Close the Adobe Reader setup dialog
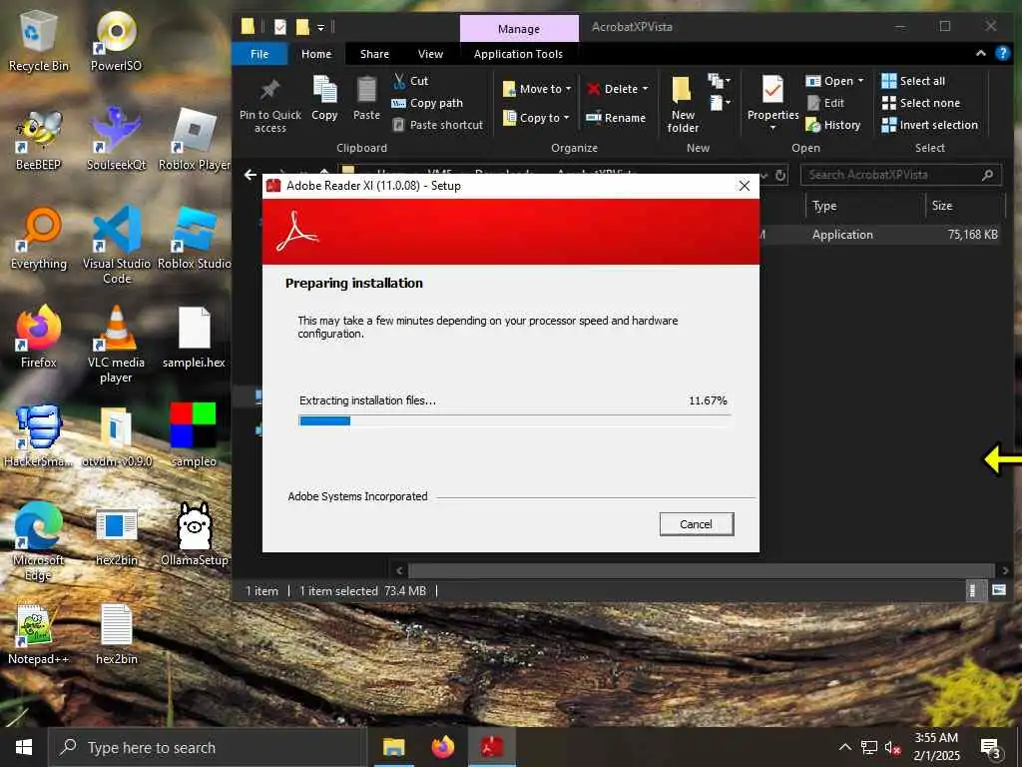 click(x=744, y=186)
